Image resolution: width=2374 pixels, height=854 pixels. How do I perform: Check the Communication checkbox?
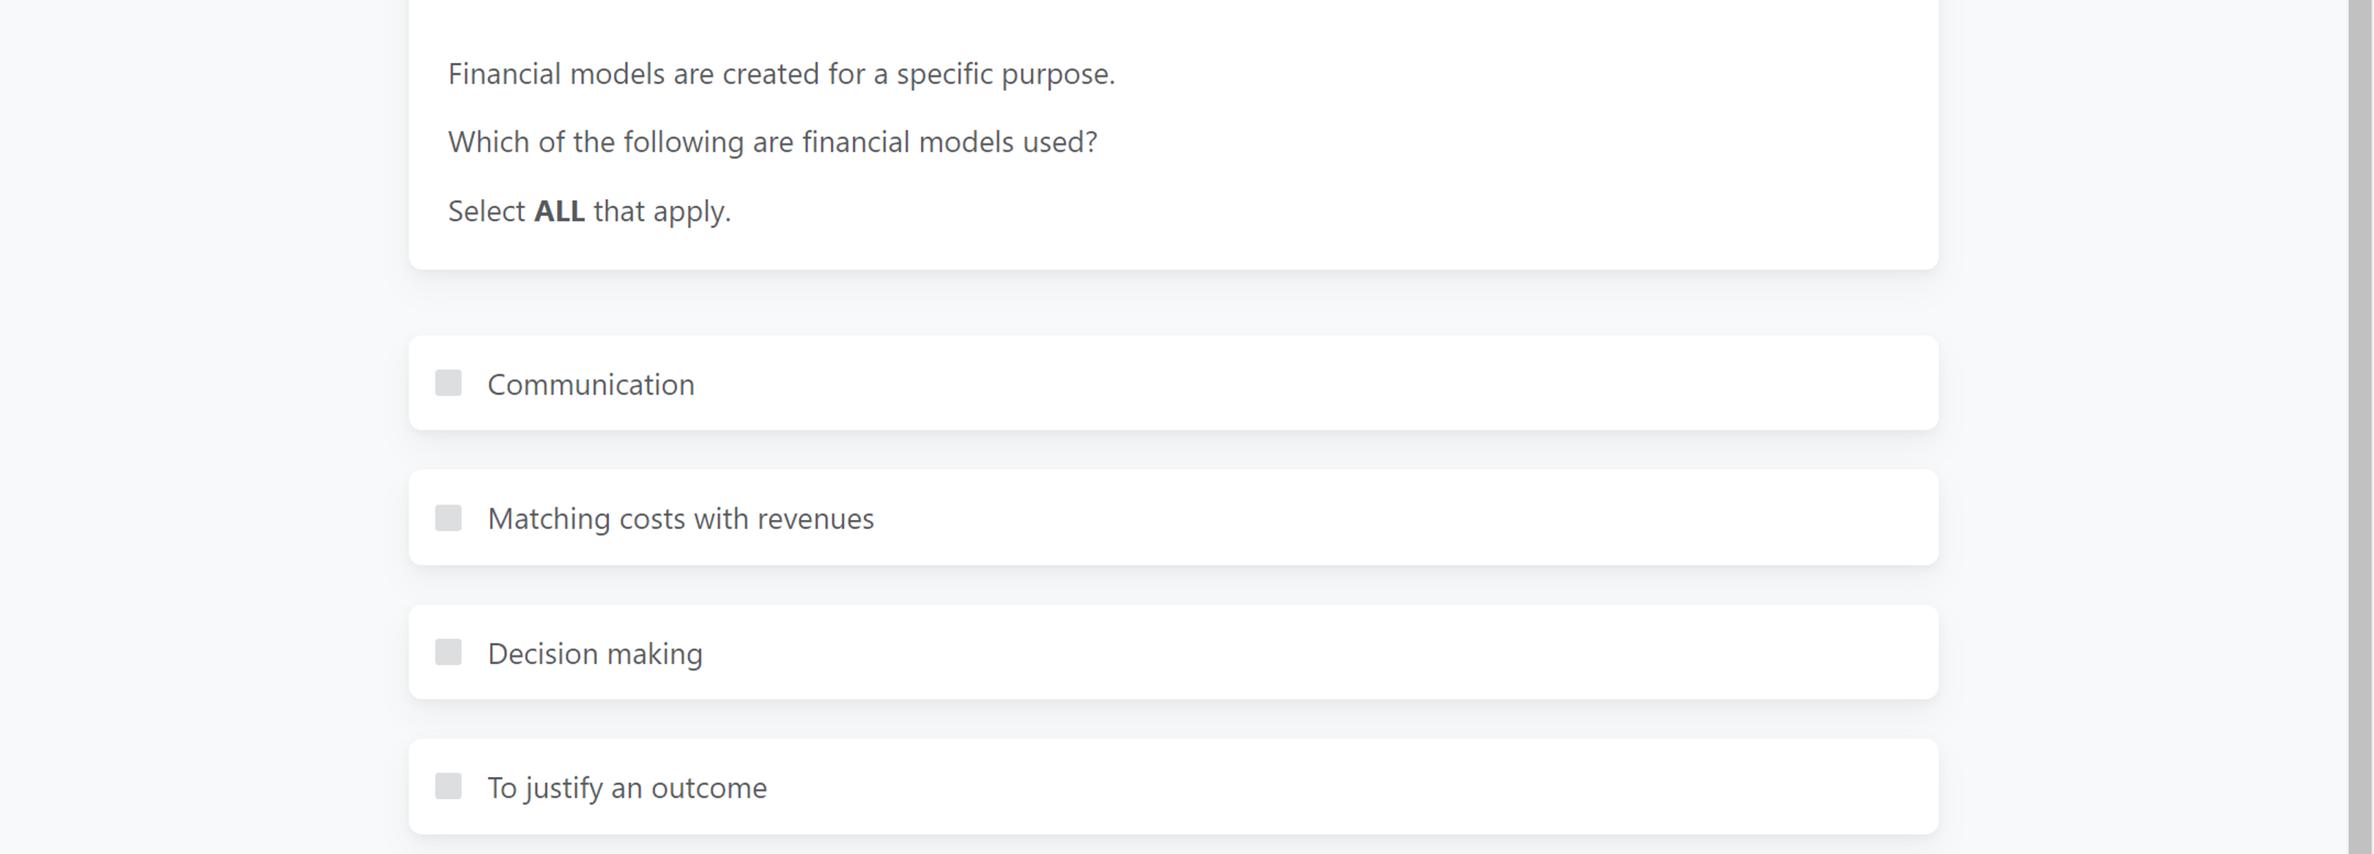point(449,383)
